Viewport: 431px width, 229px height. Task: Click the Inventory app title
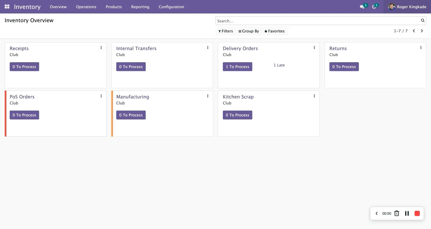pyautogui.click(x=27, y=7)
